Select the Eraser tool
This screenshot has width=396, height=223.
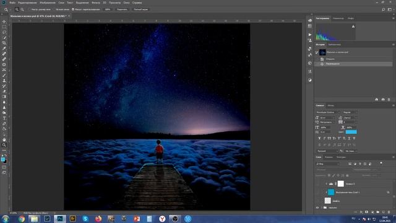(x=4, y=91)
